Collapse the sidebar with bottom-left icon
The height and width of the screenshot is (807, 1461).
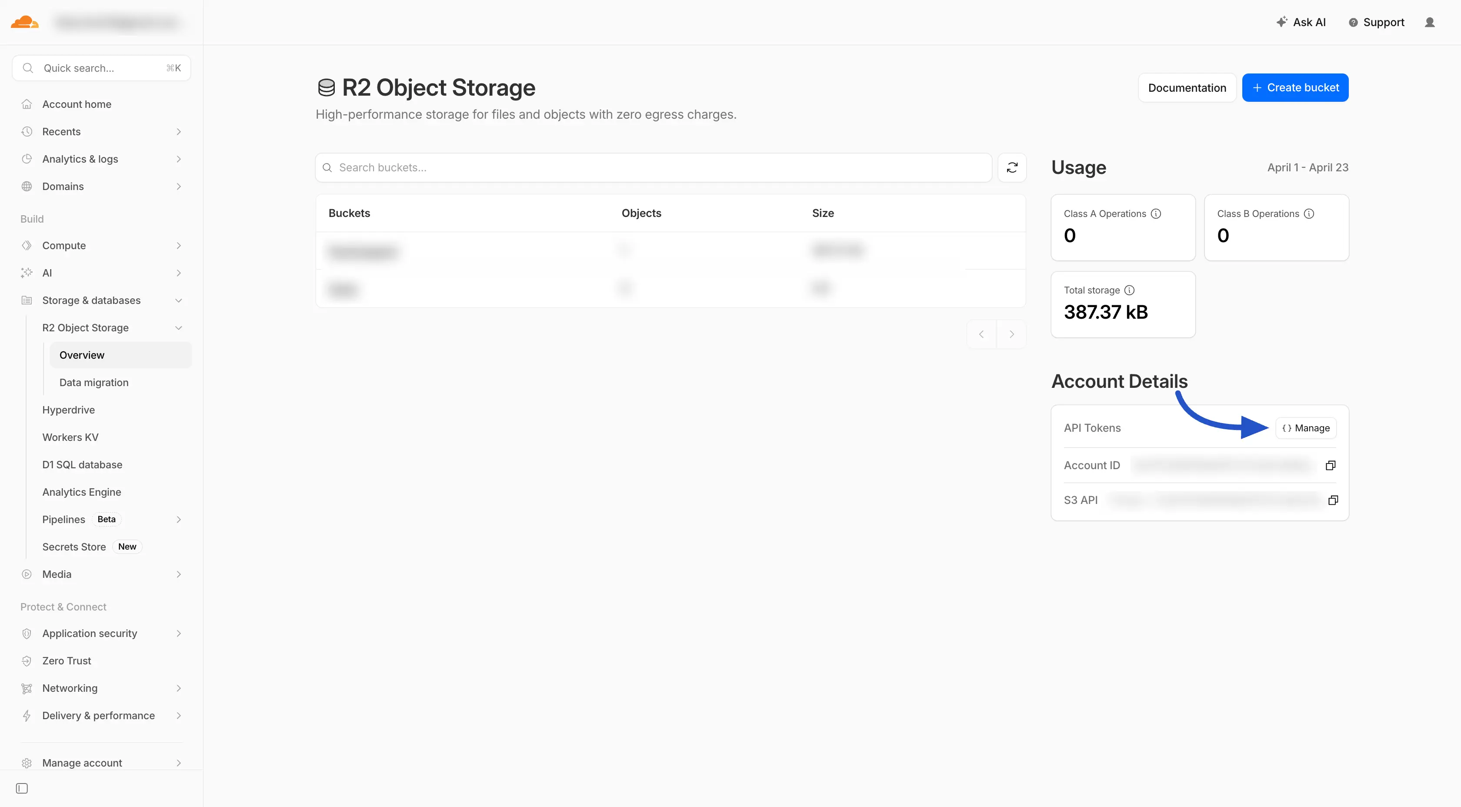(22, 788)
